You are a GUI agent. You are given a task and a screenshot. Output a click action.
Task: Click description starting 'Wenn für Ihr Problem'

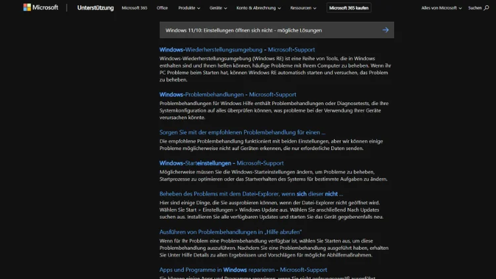tap(274, 248)
